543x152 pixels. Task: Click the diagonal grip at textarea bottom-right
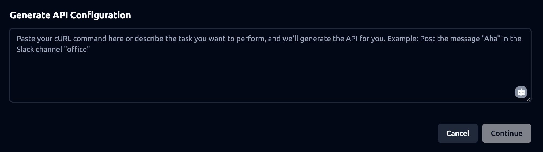click(528, 100)
